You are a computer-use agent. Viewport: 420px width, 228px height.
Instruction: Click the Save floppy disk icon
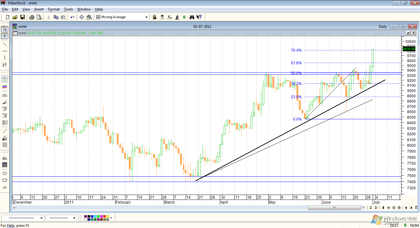click(23, 17)
